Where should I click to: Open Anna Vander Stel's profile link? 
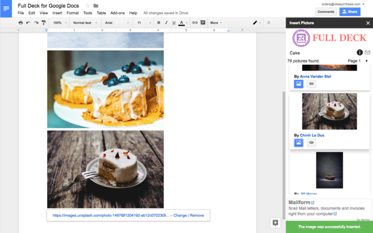coord(315,76)
